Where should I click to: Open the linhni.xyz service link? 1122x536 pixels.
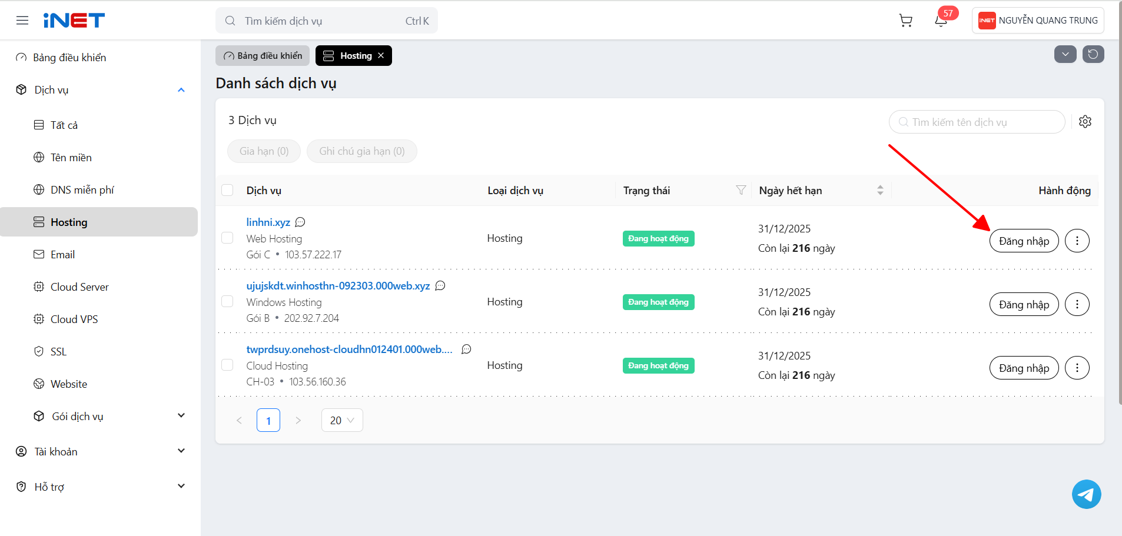click(x=268, y=222)
